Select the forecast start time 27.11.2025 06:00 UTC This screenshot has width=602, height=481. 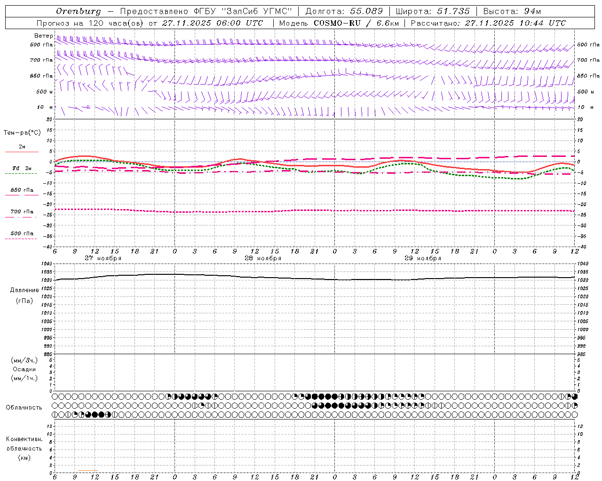(212, 23)
